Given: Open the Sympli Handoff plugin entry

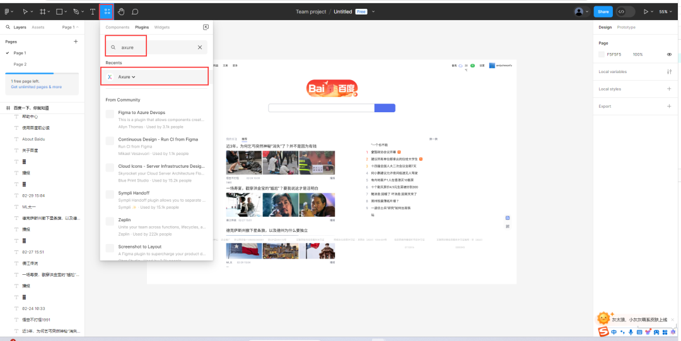Looking at the screenshot, I should (156, 200).
